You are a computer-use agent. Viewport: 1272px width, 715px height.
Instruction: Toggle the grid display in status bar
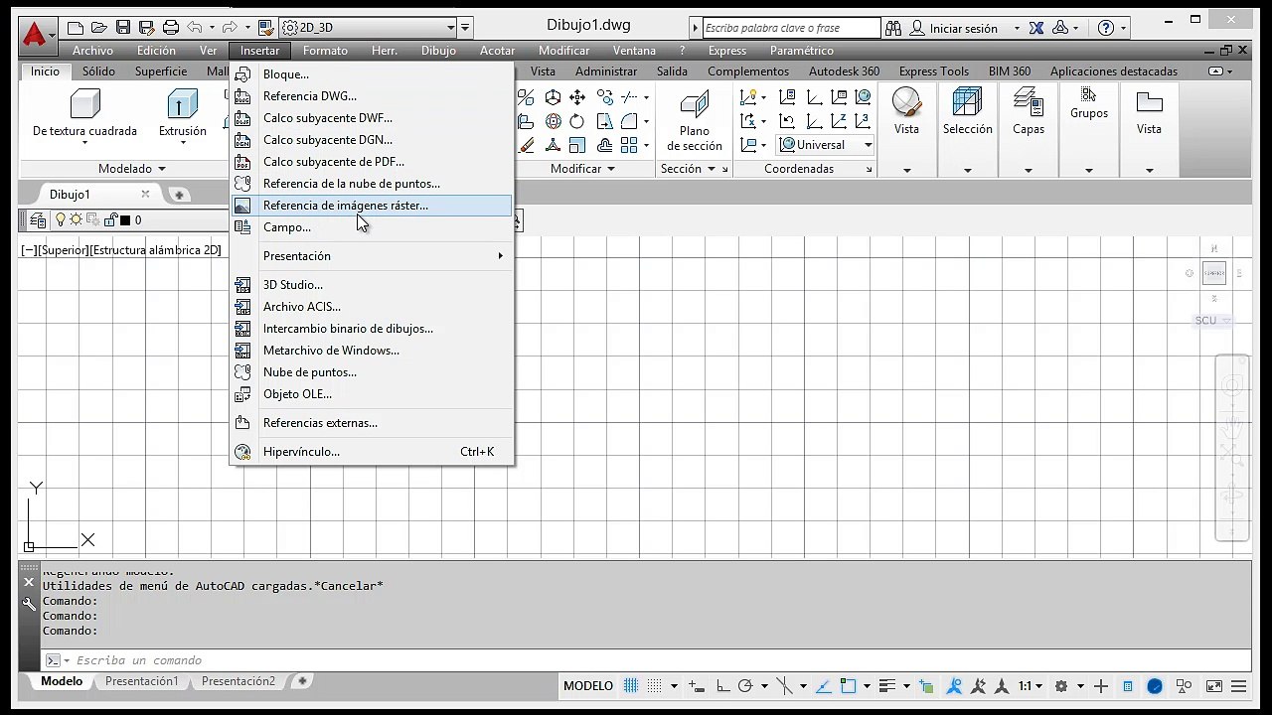point(631,686)
